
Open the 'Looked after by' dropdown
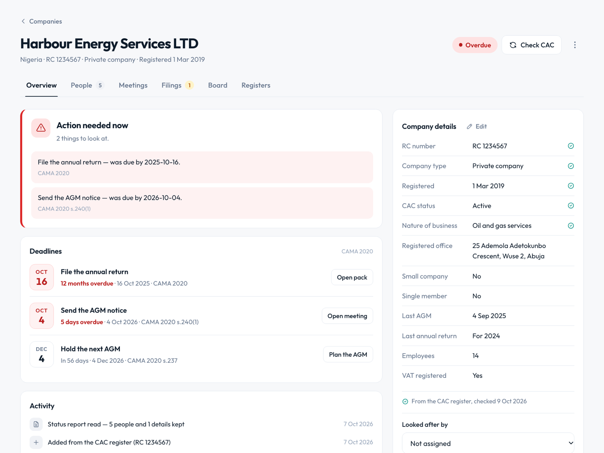coord(488,443)
